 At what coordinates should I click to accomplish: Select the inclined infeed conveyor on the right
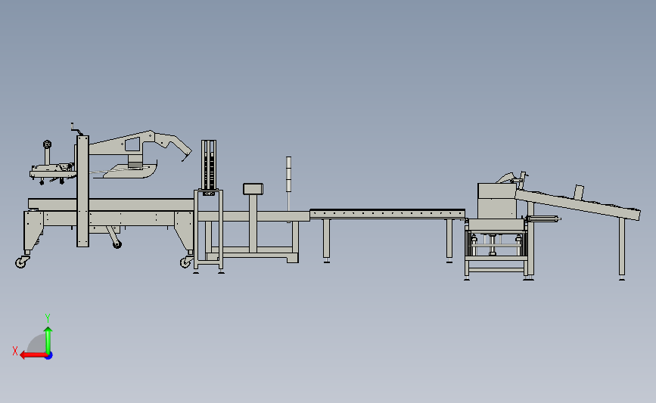click(578, 204)
